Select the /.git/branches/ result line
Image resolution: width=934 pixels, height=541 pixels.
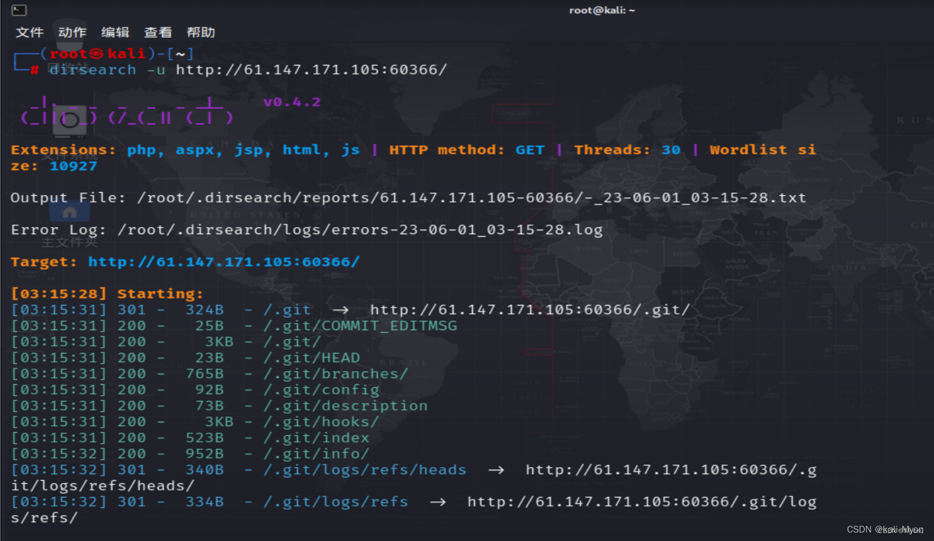(x=210, y=374)
